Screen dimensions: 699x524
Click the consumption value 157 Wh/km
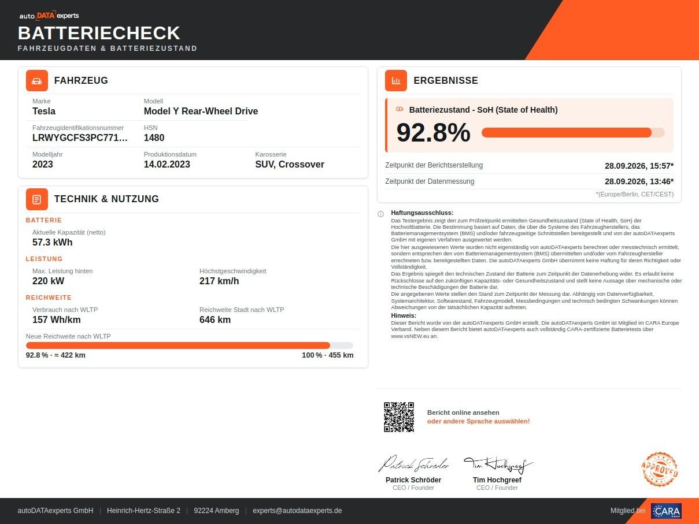(57, 319)
